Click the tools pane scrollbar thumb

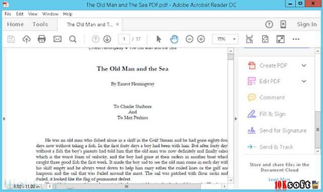click(x=317, y=130)
